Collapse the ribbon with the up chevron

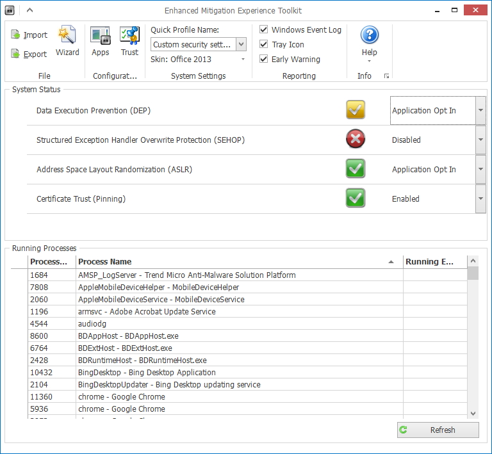coord(30,10)
